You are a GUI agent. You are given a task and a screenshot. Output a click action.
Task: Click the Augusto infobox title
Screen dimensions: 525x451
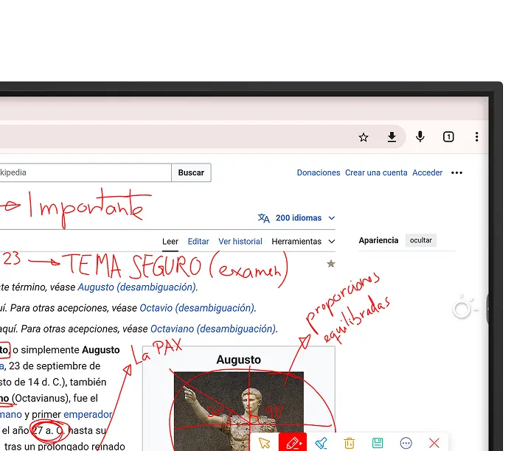point(238,360)
